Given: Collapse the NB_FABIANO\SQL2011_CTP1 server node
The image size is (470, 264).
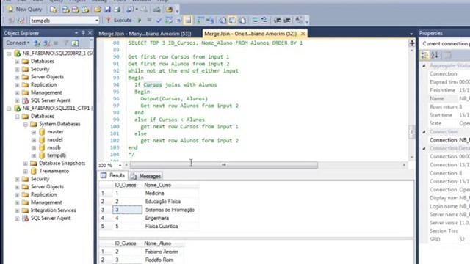Looking at the screenshot, I should [9, 109].
